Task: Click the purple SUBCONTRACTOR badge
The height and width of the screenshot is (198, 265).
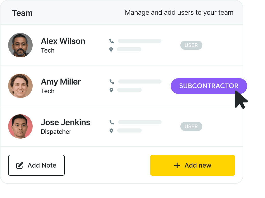Action: point(209,86)
